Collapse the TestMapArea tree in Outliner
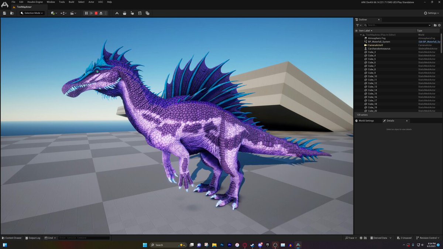The width and height of the screenshot is (443, 249). (361, 35)
